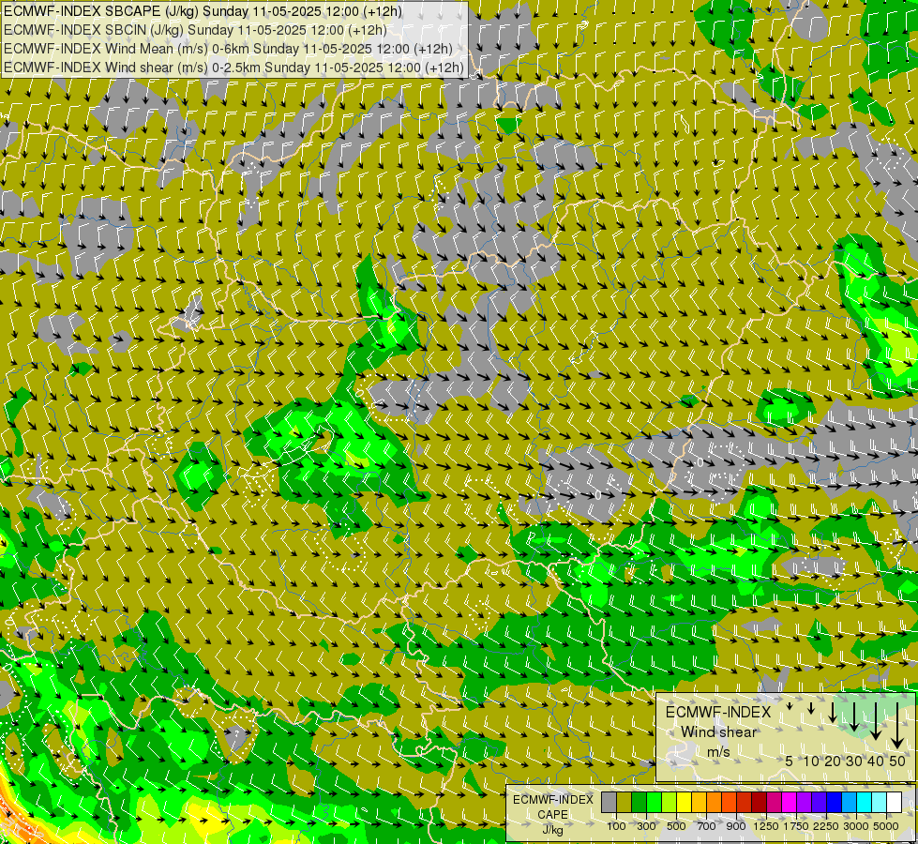This screenshot has height=844, width=918.
Task: Select the brick red CAPE swatch after 900
Action: [745, 802]
